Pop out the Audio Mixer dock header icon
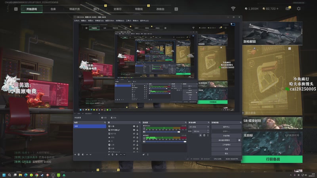 [185, 123]
